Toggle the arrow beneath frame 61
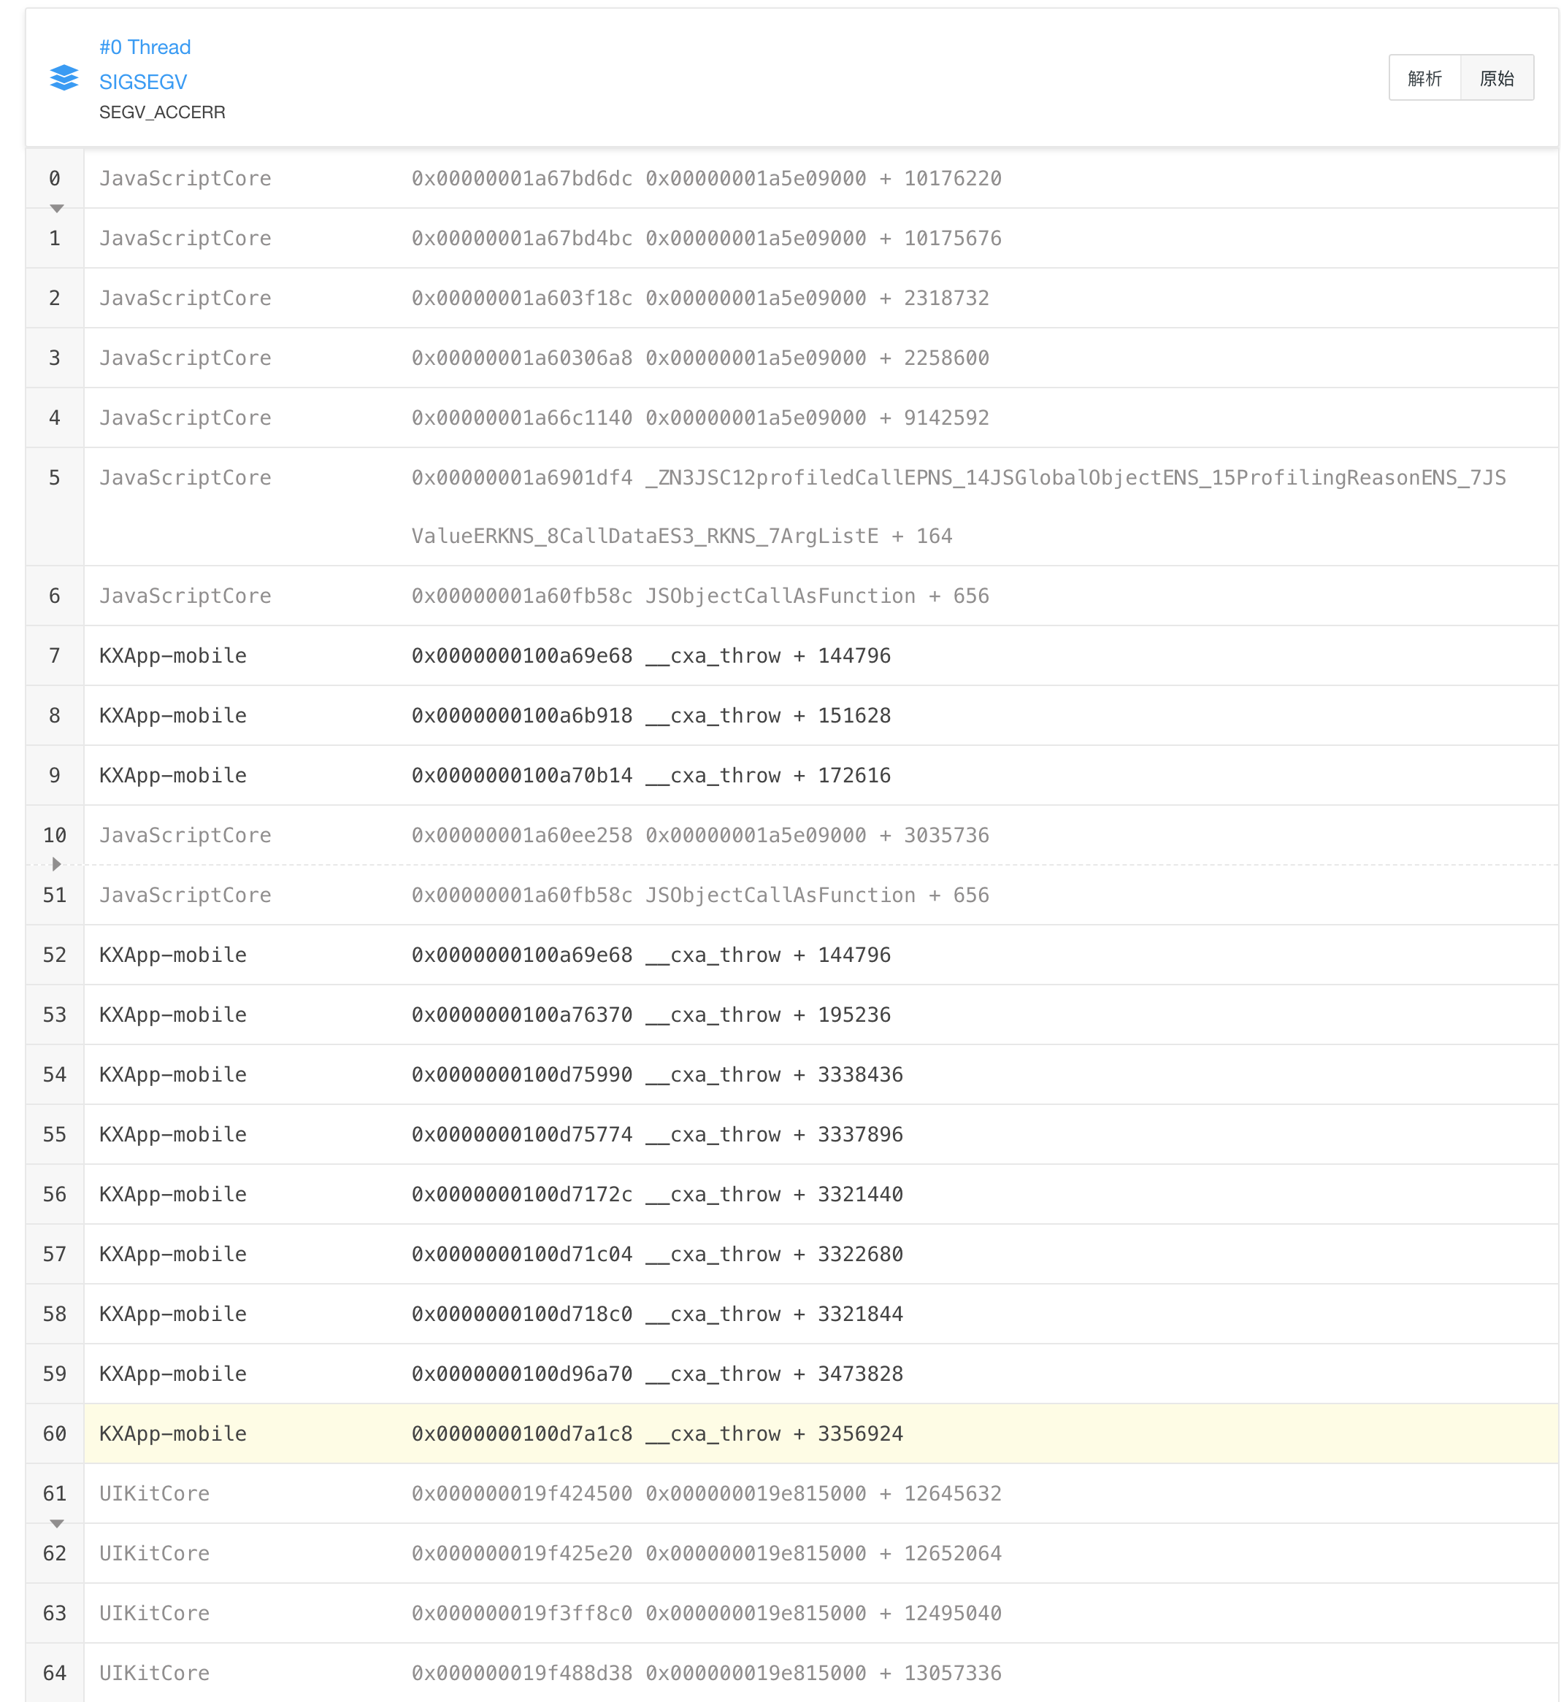 click(x=57, y=1523)
